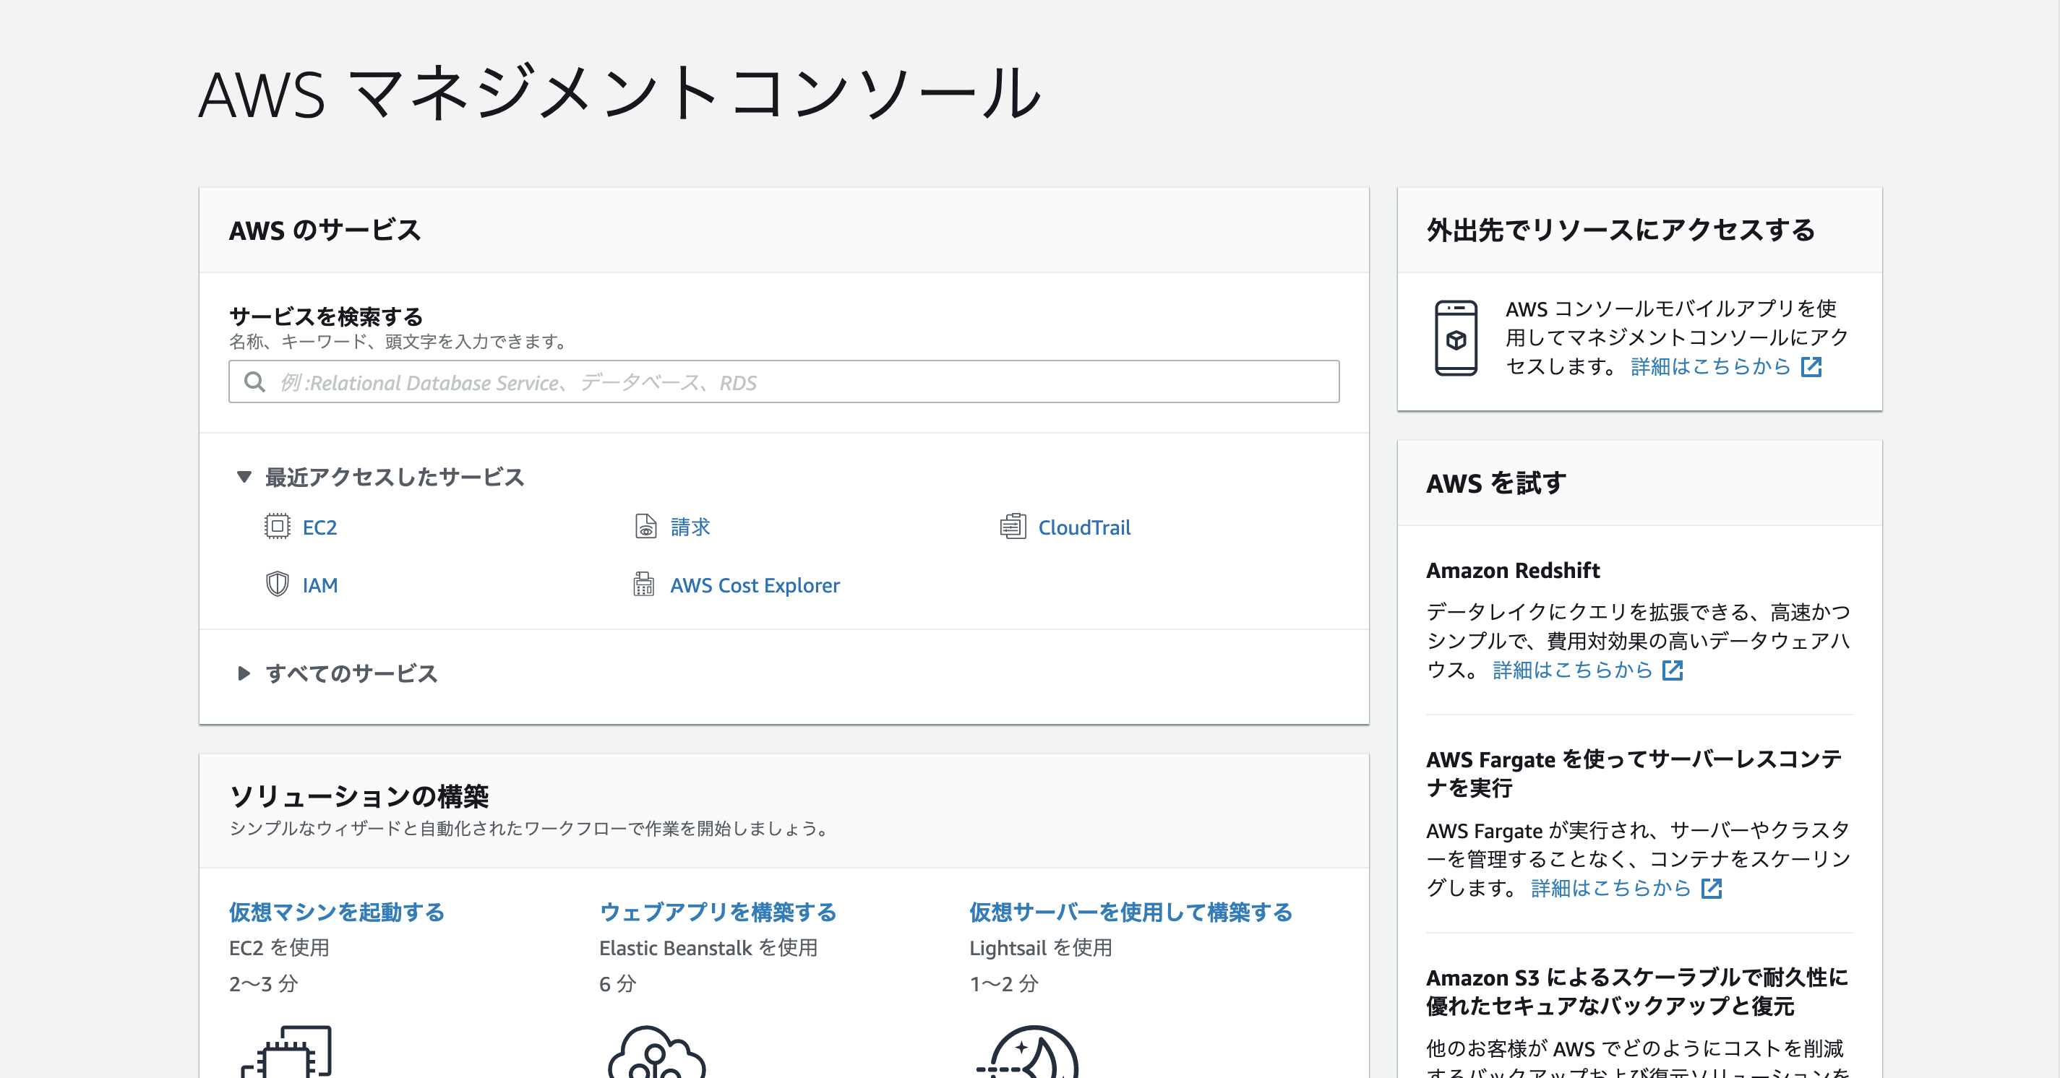Click the 請求 billing document icon
Image resolution: width=2060 pixels, height=1078 pixels.
(x=645, y=527)
